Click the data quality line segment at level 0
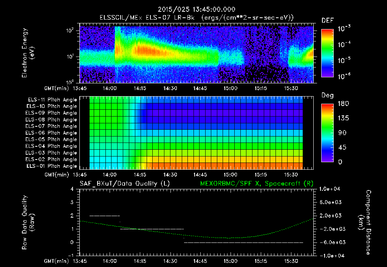Screen dimensions: 387x267 tap(243, 242)
